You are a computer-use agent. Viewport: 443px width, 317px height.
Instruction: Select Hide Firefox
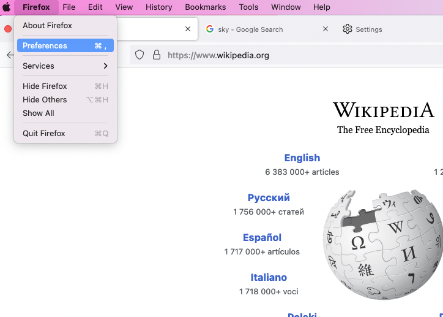(65, 86)
